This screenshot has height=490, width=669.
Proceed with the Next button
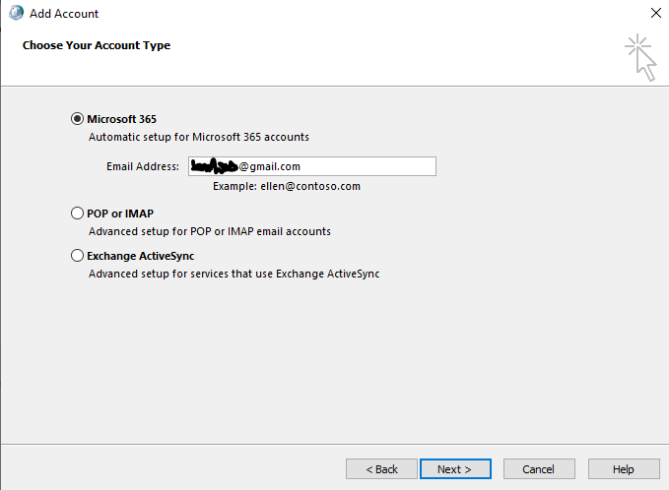[455, 469]
